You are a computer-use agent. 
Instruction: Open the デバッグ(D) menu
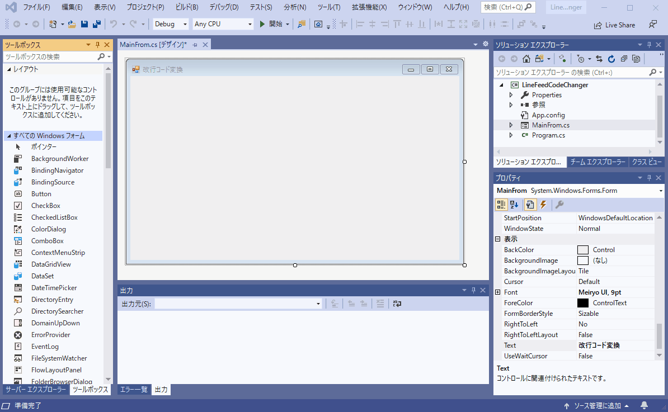point(224,7)
